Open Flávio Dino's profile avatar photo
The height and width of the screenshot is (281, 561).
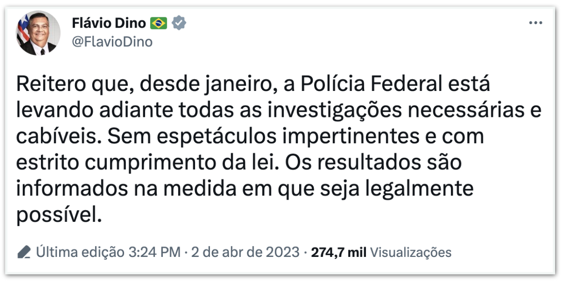pyautogui.click(x=38, y=33)
